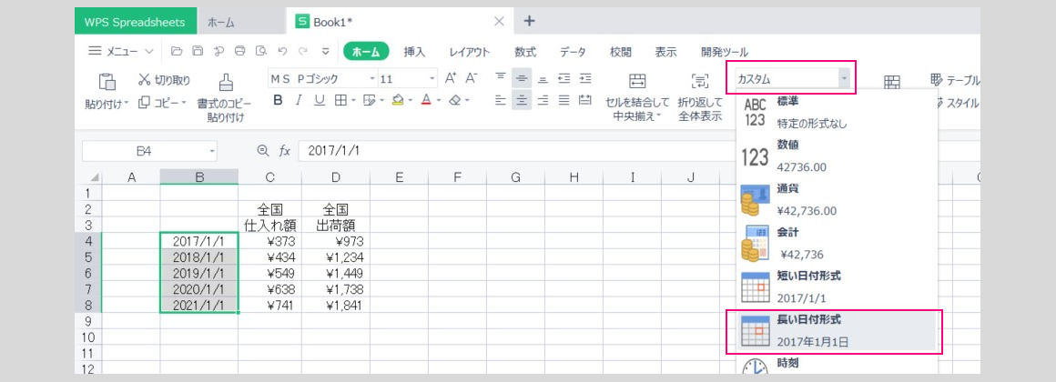
Task: Expand the コピー dropdown arrow
Action: coord(183,103)
